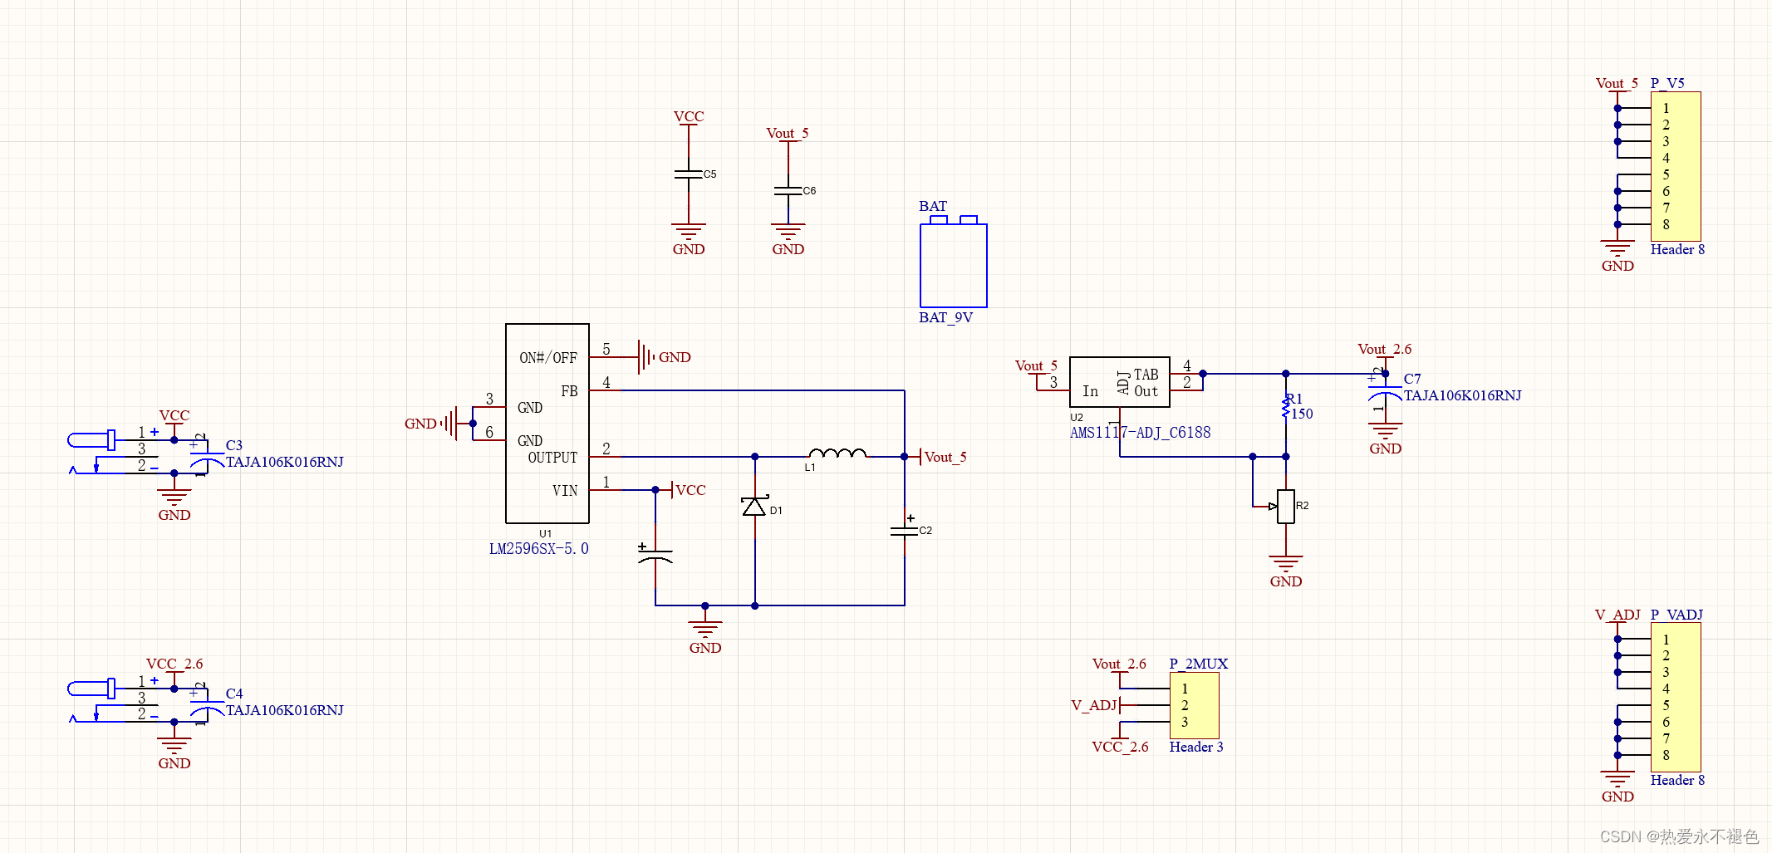This screenshot has width=1772, height=853.
Task: Select the Vout_2.6 net label above C7
Action: click(1382, 349)
